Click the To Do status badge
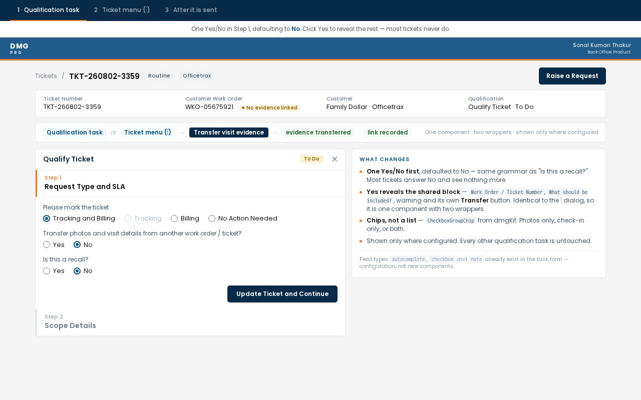The height and width of the screenshot is (400, 641). [311, 159]
